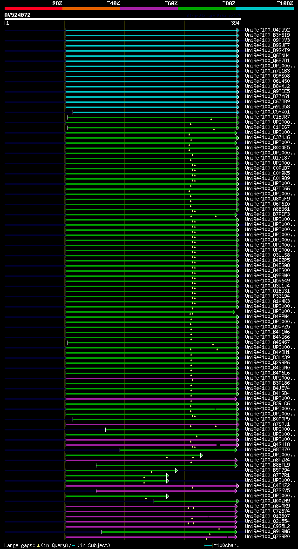The width and height of the screenshot is (298, 549).
Task: Click on UniRef100_Q9ESW0
Action: [x=267, y=275]
